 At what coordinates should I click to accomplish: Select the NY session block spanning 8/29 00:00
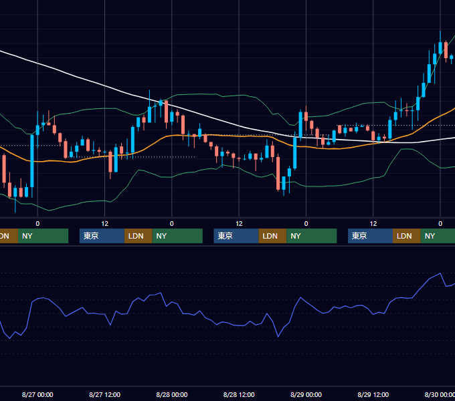312,236
